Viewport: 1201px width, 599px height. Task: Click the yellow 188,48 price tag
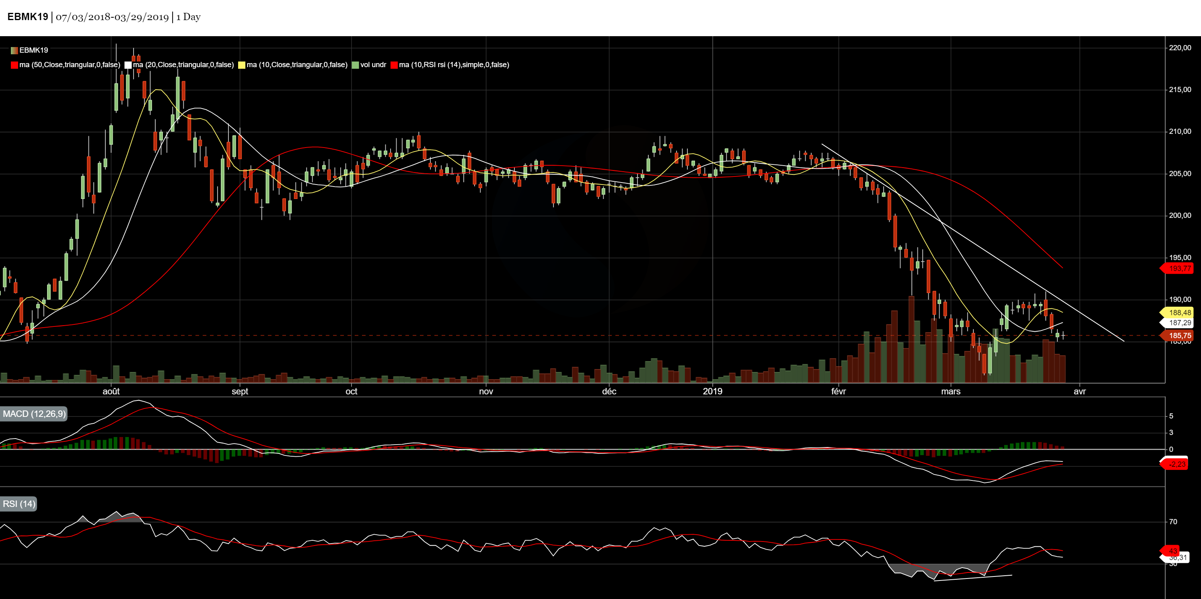tap(1177, 313)
